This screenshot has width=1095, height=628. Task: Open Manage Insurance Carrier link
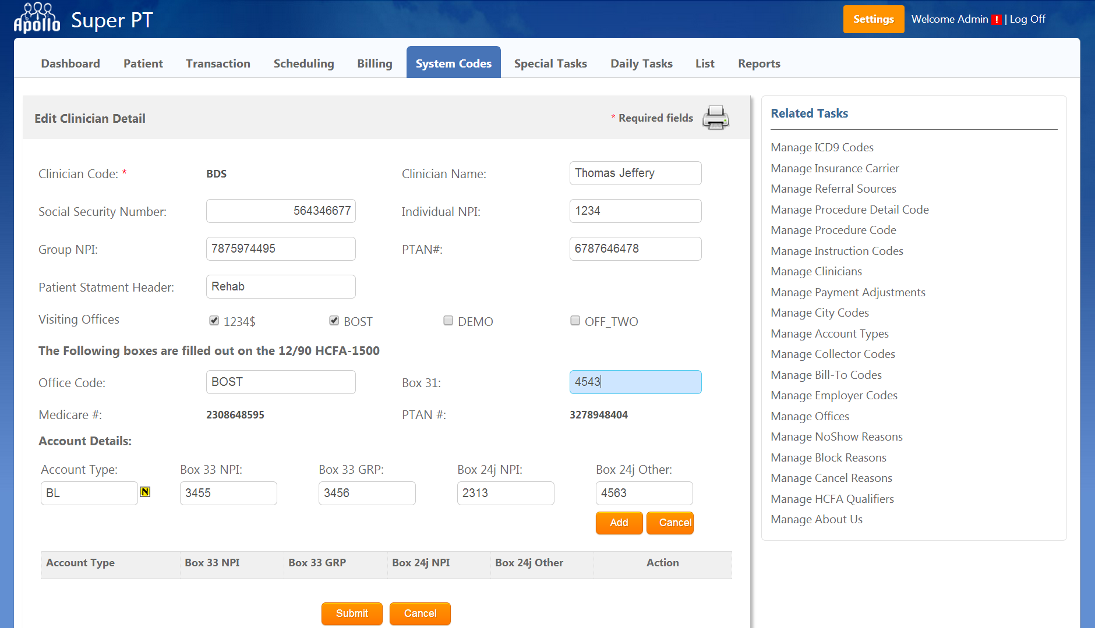835,168
